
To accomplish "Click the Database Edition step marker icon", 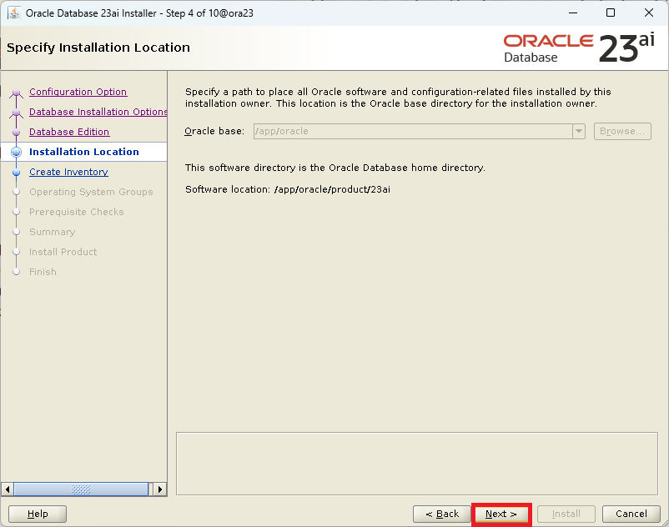I will (16, 133).
